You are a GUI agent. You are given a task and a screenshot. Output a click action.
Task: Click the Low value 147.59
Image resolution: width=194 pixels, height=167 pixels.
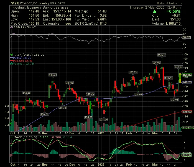click(x=34, y=19)
